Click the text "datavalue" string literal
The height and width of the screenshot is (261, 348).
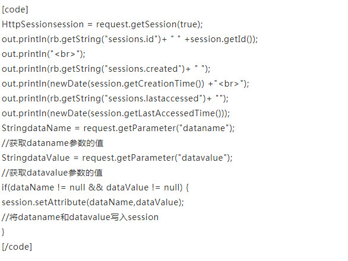pos(203,158)
